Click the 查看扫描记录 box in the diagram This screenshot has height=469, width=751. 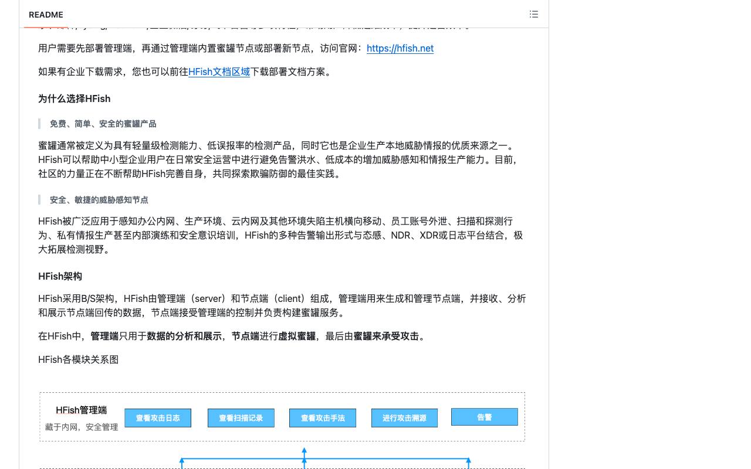point(241,418)
